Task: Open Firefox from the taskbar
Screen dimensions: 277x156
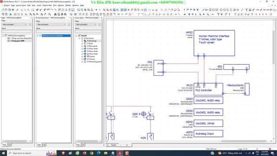Action: pyautogui.click(x=84, y=153)
